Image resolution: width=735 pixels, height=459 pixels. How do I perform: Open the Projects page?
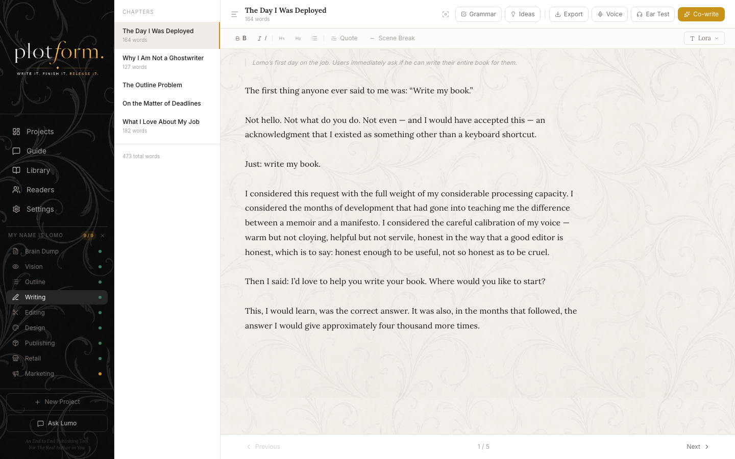pyautogui.click(x=57, y=132)
